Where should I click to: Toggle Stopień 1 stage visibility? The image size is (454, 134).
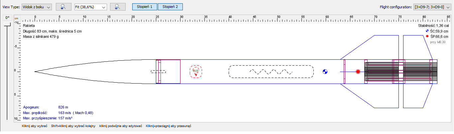tap(145, 7)
